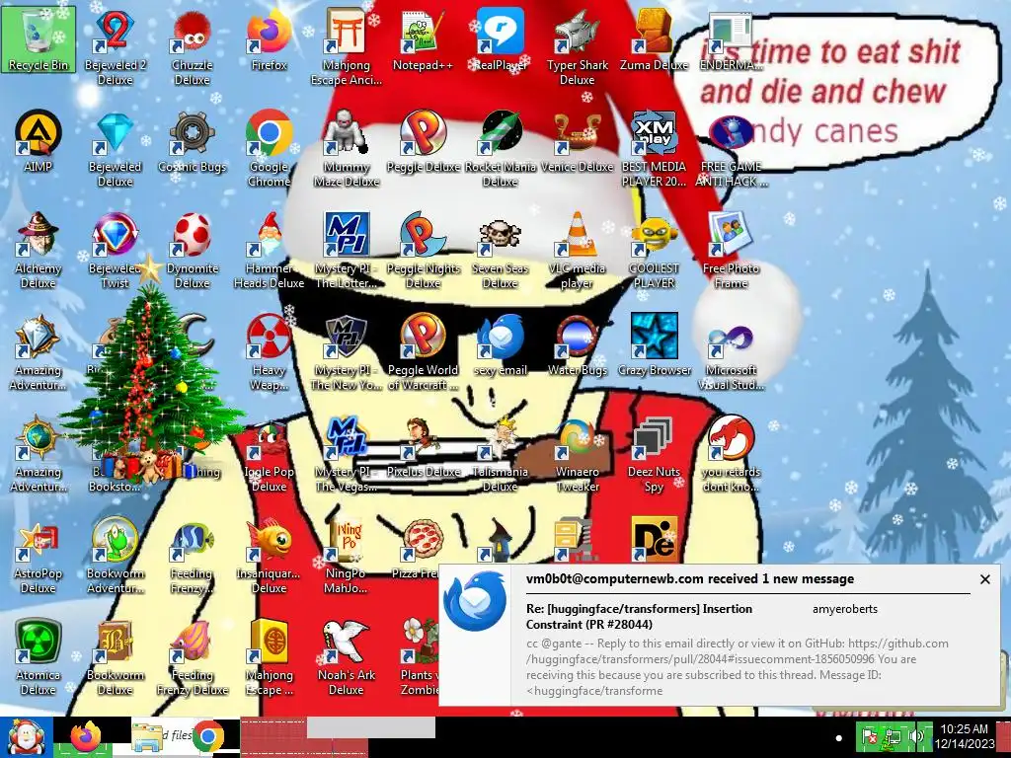Open Peggle Deluxe shortcut
This screenshot has height=758, width=1011.
[x=423, y=142]
